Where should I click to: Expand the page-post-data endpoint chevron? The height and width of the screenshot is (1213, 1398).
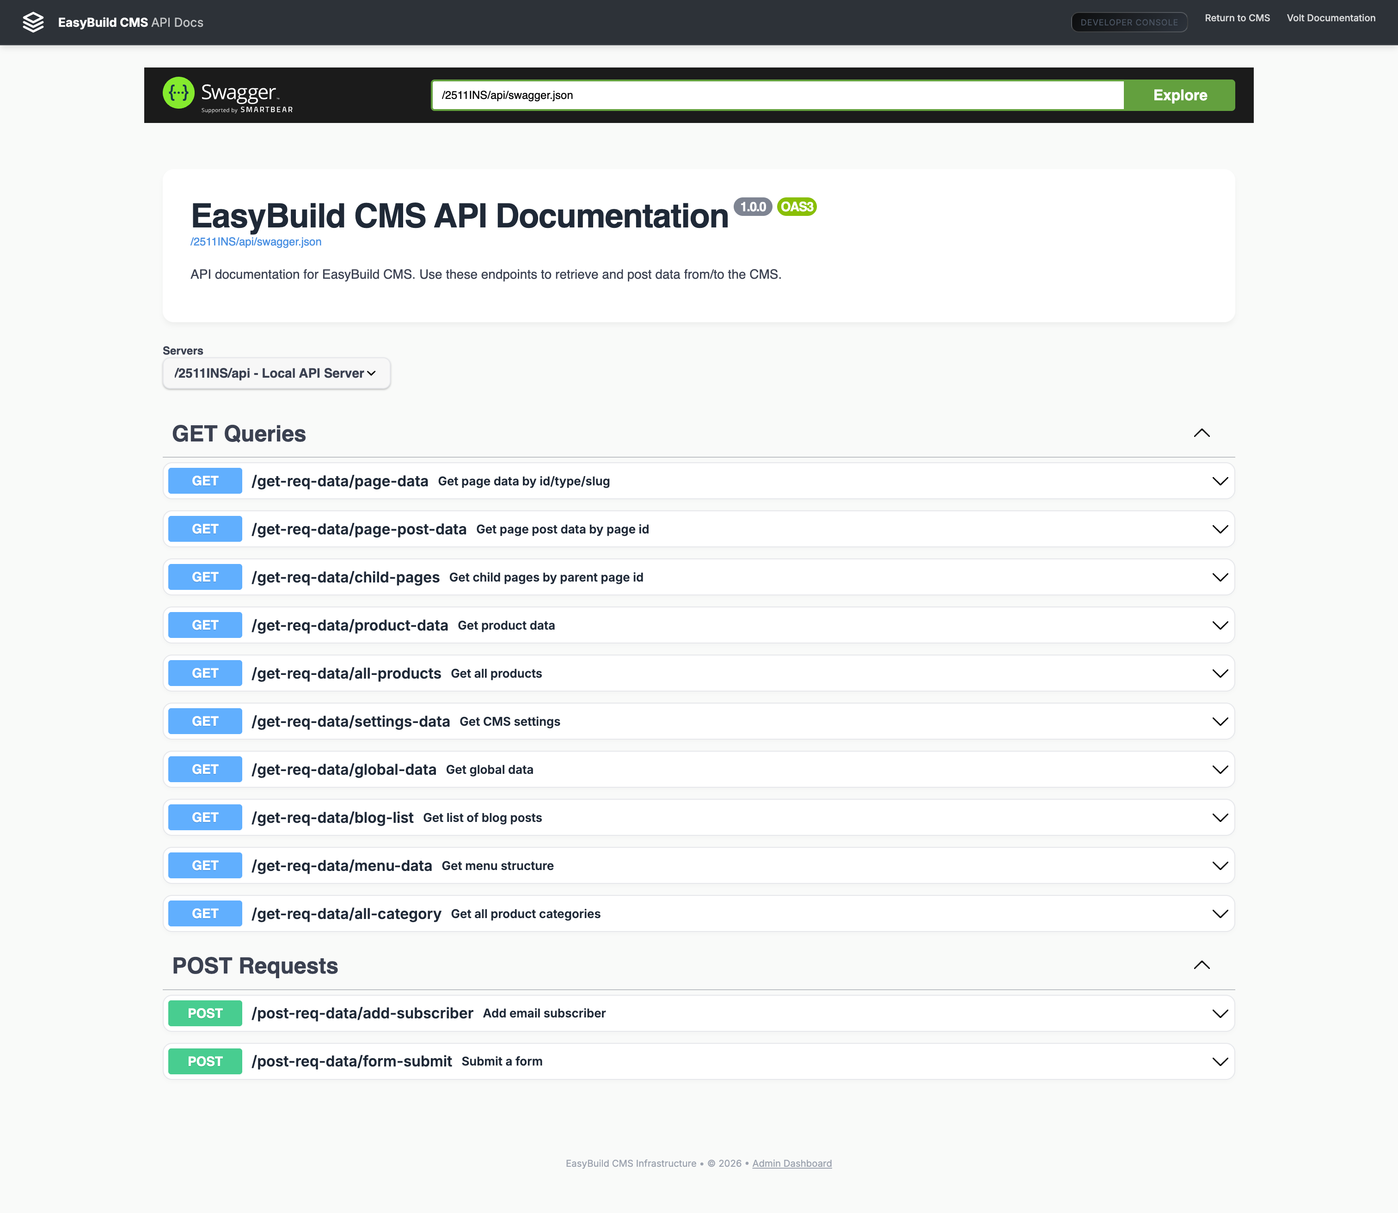coord(1220,529)
